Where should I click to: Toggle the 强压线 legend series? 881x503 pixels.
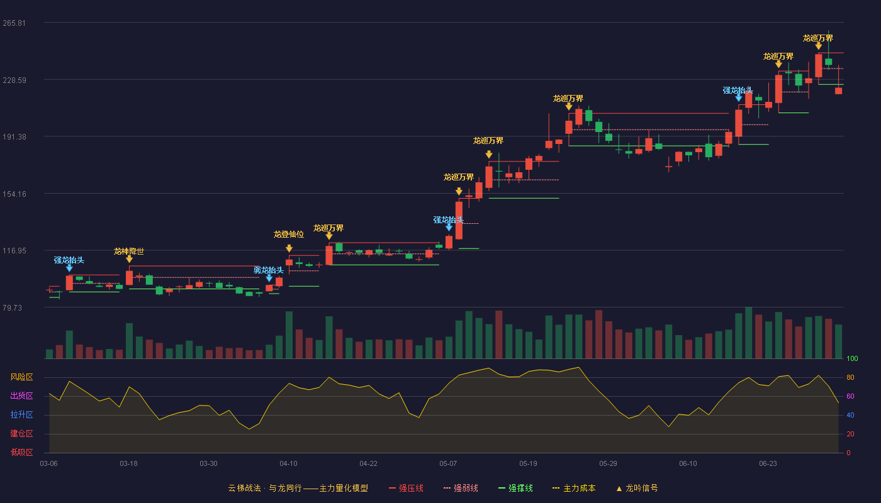(x=406, y=488)
